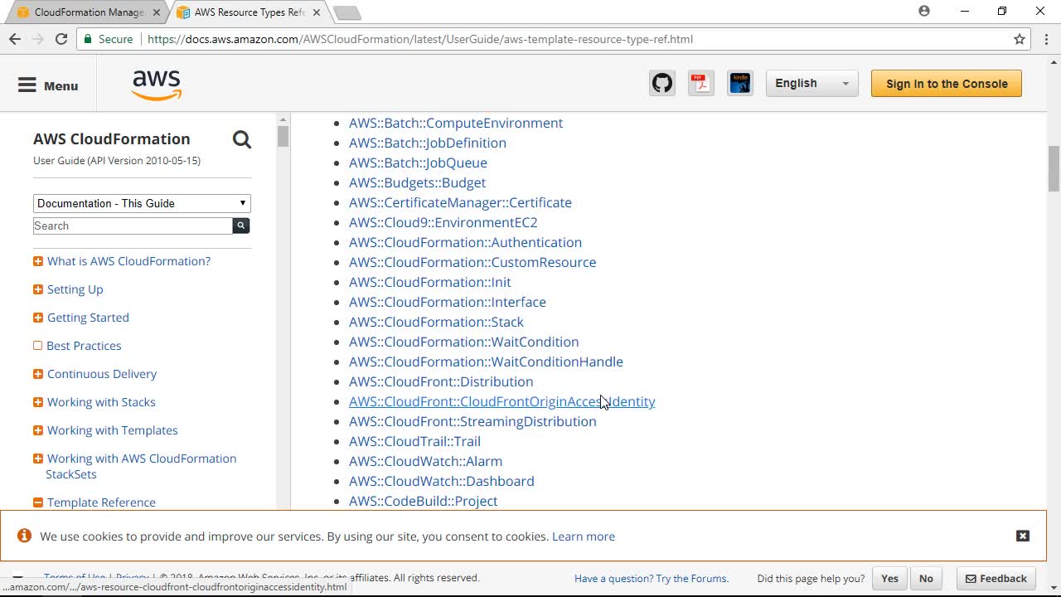1061x597 pixels.
Task: Open AWS::CloudFormation::Authentication reference
Action: (x=465, y=242)
